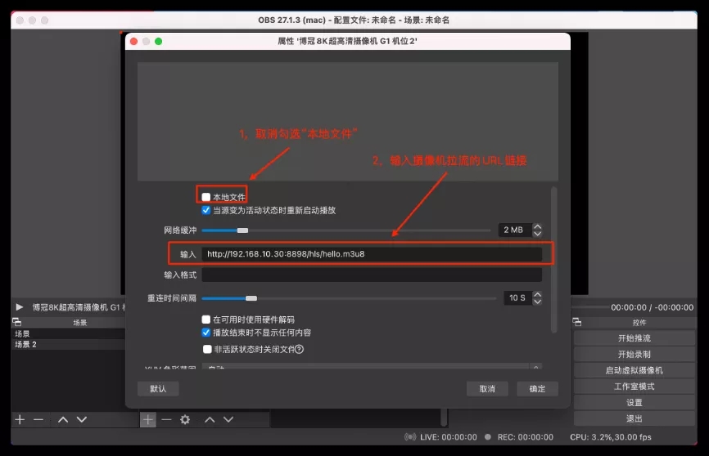Move source up with arrow icon
Image resolution: width=709 pixels, height=456 pixels.
pos(210,419)
